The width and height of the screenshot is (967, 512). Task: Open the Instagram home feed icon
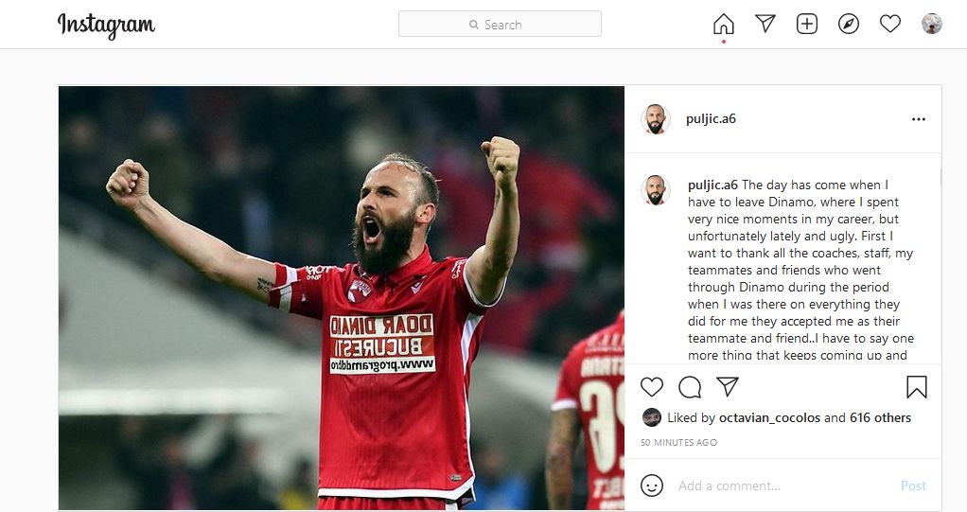(x=724, y=24)
